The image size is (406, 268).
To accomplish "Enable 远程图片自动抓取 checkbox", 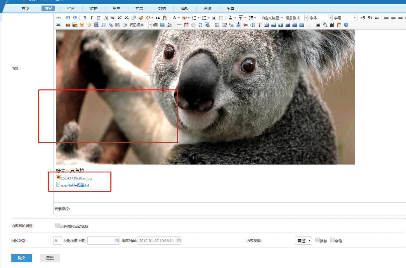I will [58, 225].
